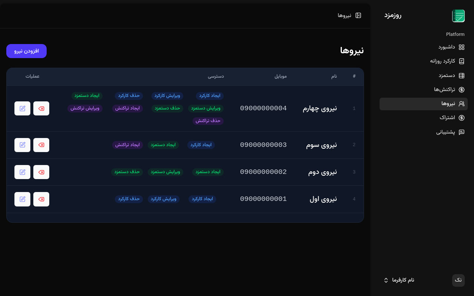Navigate to تراکنش‌ها in sidebar

(x=423, y=90)
